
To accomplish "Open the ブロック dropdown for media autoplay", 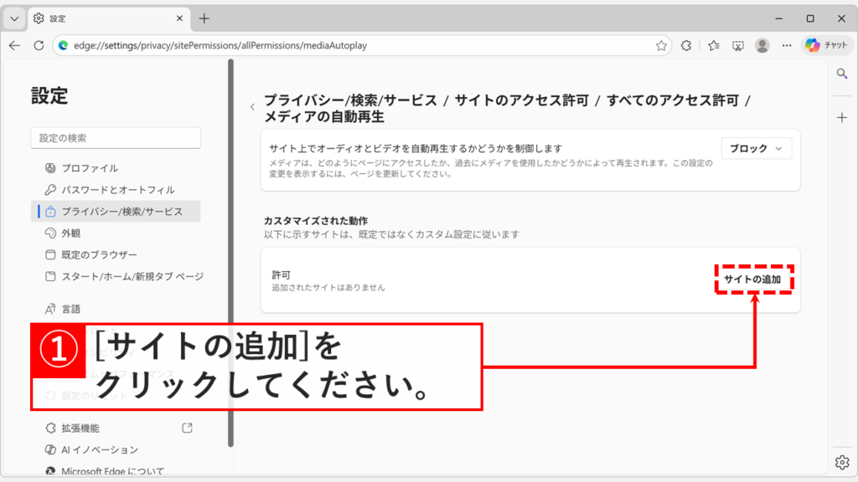I will click(x=756, y=148).
